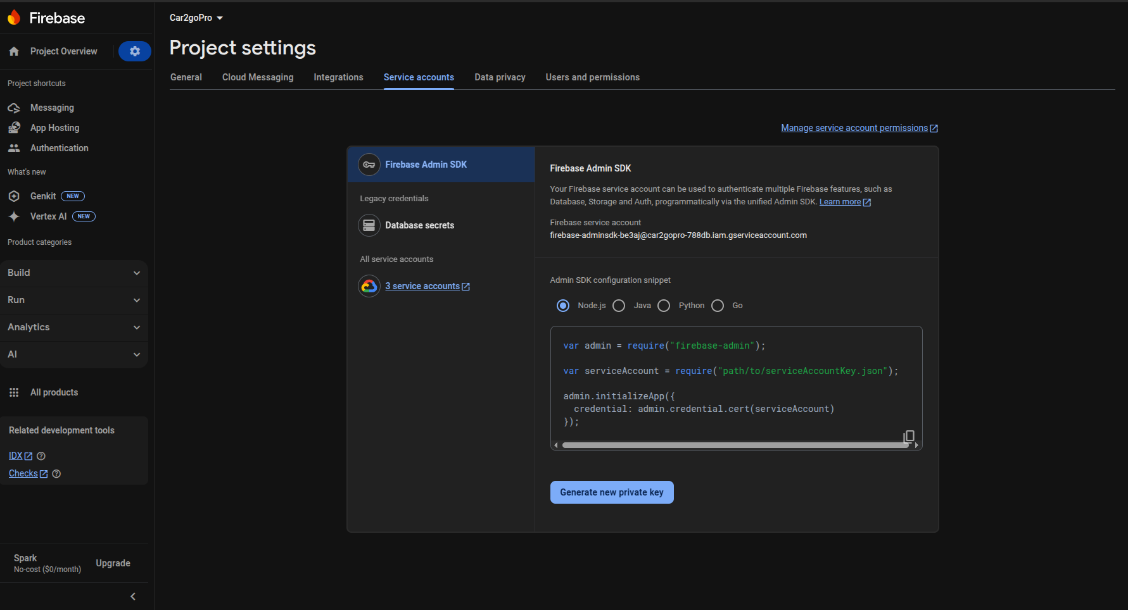This screenshot has width=1128, height=610.
Task: Click the Google Cloud logo icon
Action: tap(369, 286)
